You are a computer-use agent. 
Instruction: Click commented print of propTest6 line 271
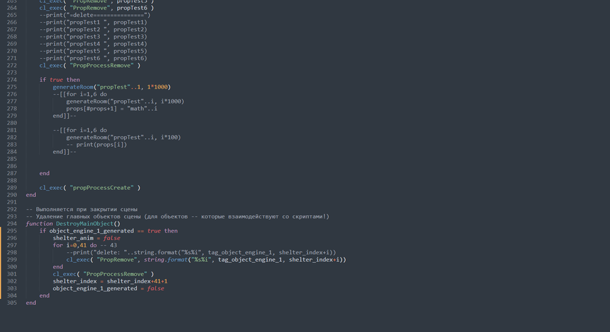click(93, 58)
